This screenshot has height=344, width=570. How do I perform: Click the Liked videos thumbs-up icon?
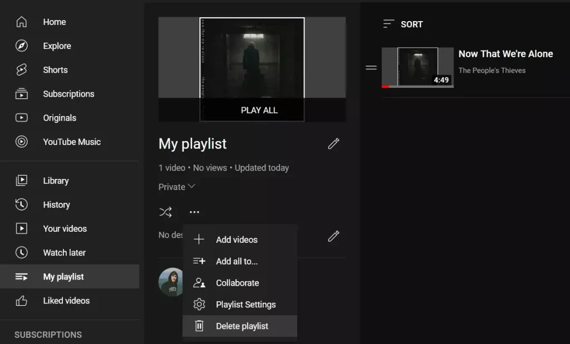tap(22, 301)
